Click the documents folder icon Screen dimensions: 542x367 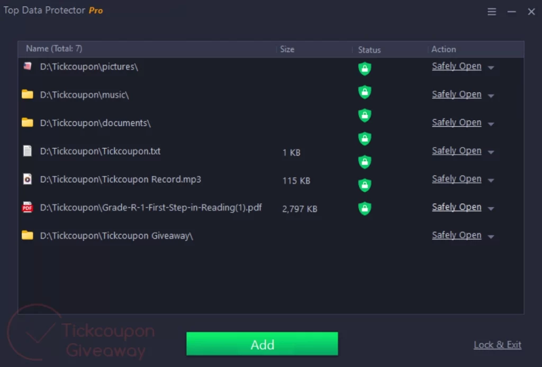click(x=28, y=123)
